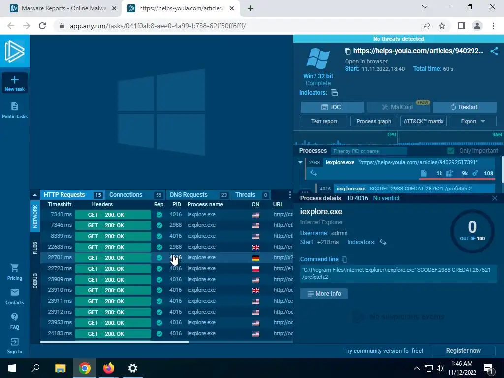The height and width of the screenshot is (378, 504).
Task: Click the German flag in the 22701 ms row
Action: tap(256, 258)
